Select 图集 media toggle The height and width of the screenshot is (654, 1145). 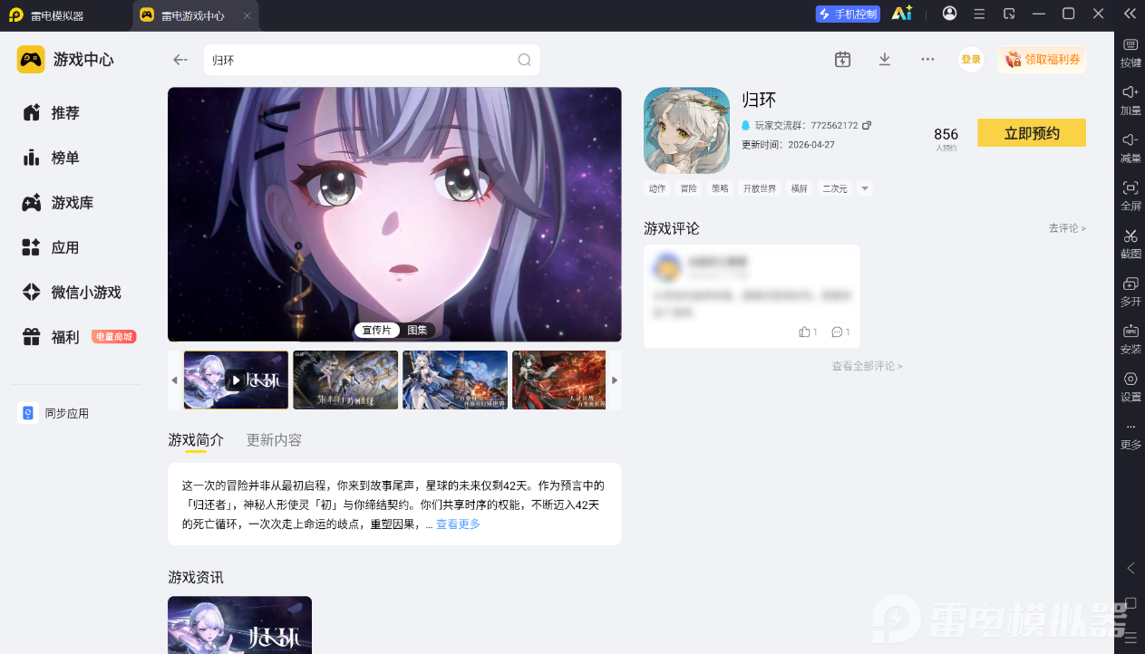[x=417, y=331]
